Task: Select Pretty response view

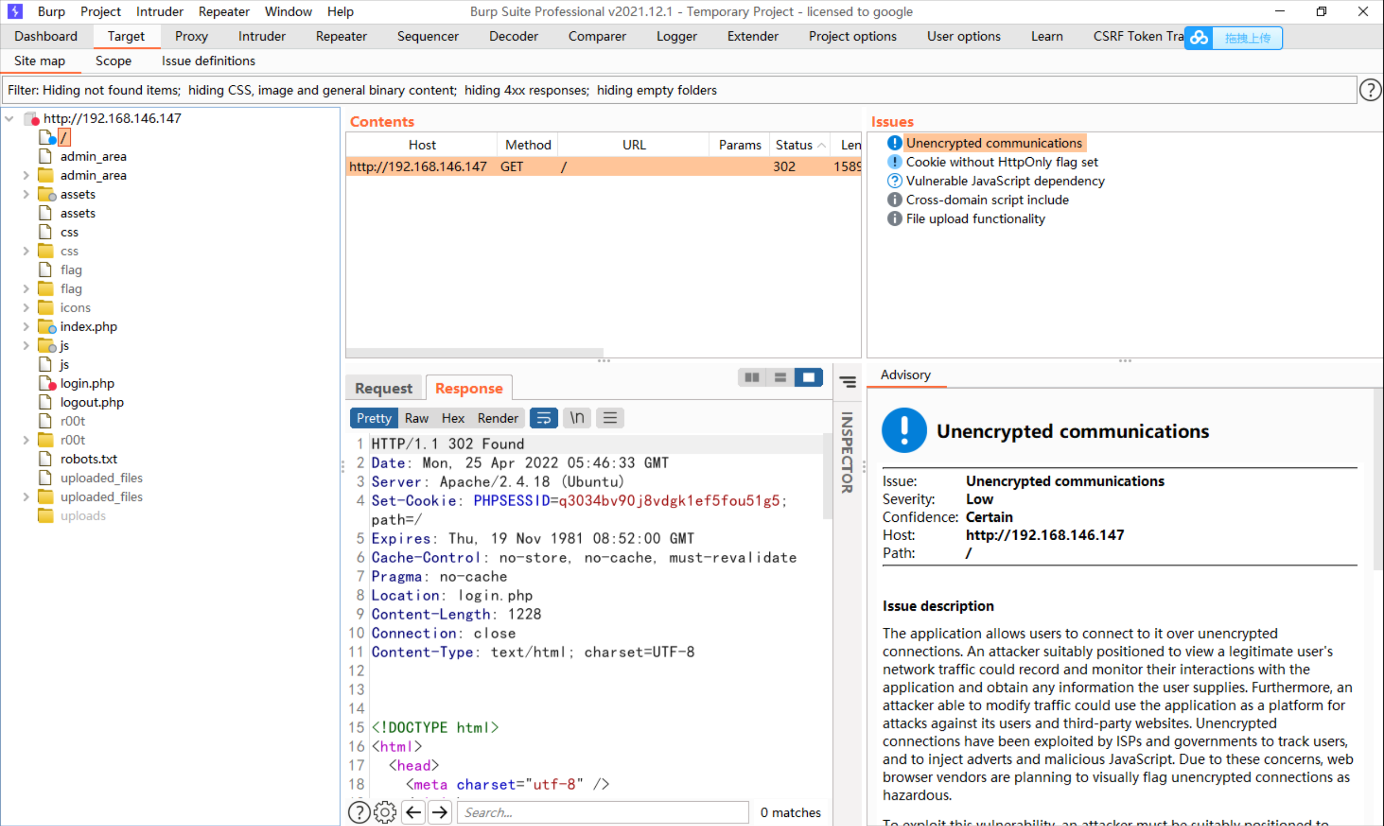Action: point(374,418)
